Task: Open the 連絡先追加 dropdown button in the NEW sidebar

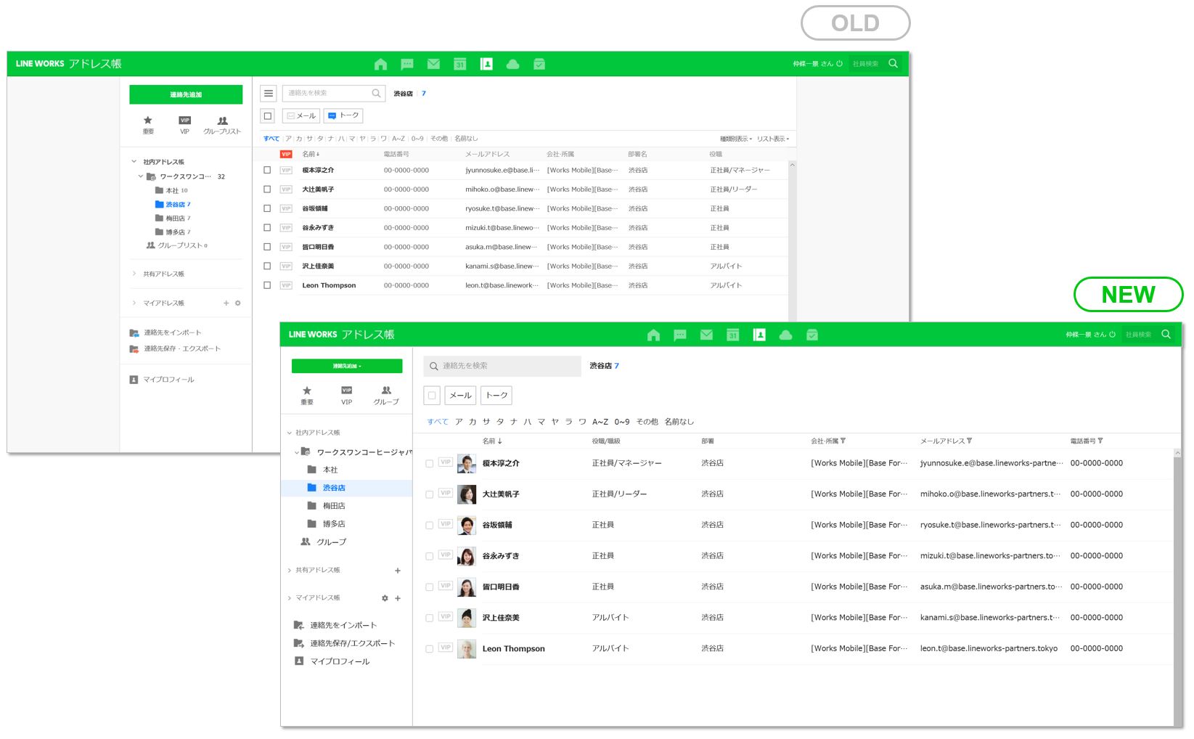Action: click(346, 366)
